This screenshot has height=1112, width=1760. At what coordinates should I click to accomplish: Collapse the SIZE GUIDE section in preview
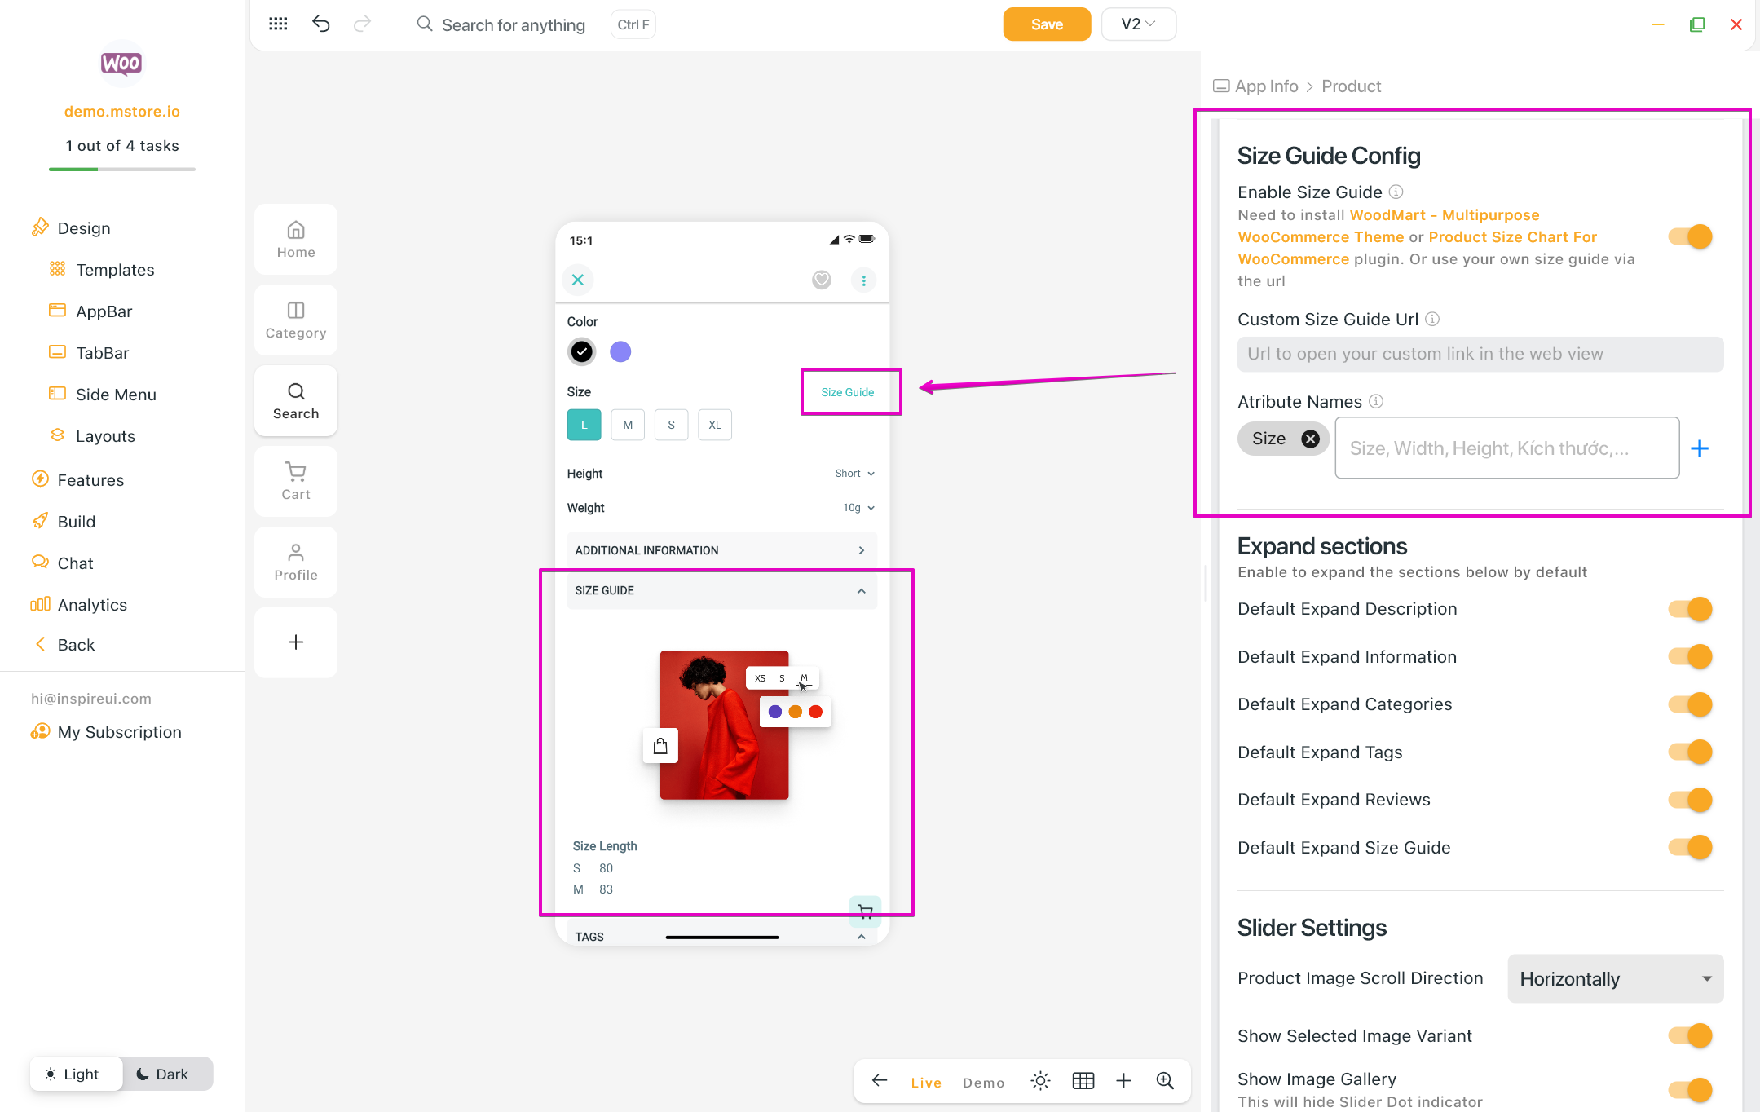point(861,590)
